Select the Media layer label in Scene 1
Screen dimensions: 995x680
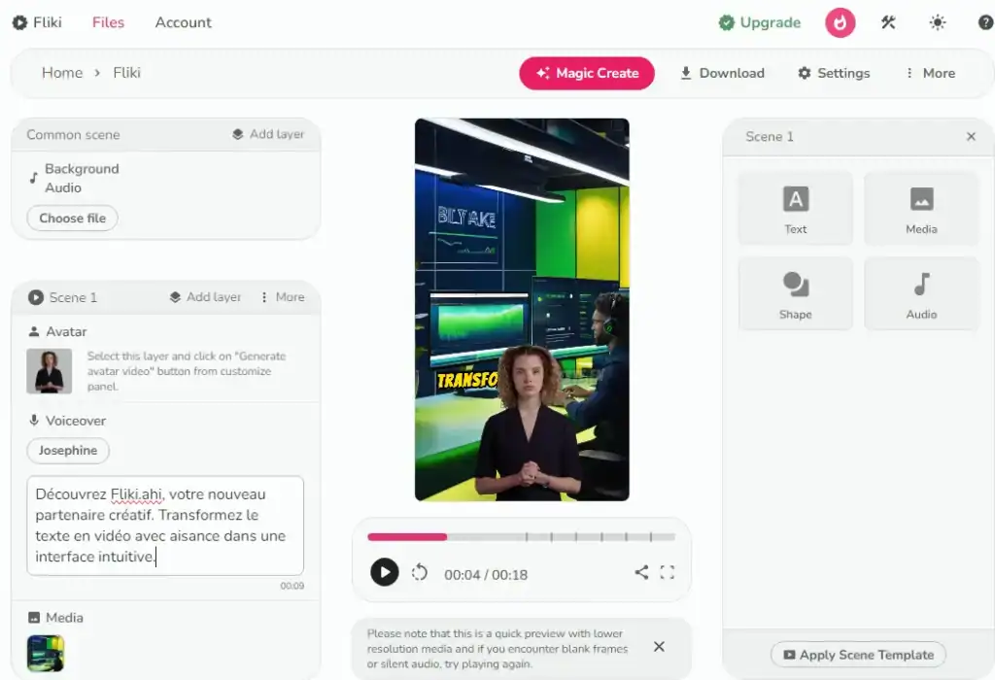pyautogui.click(x=64, y=618)
